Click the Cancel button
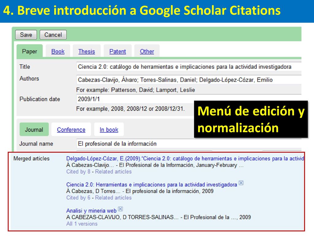314x236 pixels. pyautogui.click(x=53, y=35)
